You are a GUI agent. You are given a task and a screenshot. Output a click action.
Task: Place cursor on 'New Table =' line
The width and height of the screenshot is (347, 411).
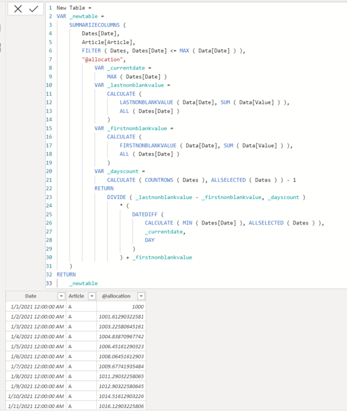[x=74, y=8]
